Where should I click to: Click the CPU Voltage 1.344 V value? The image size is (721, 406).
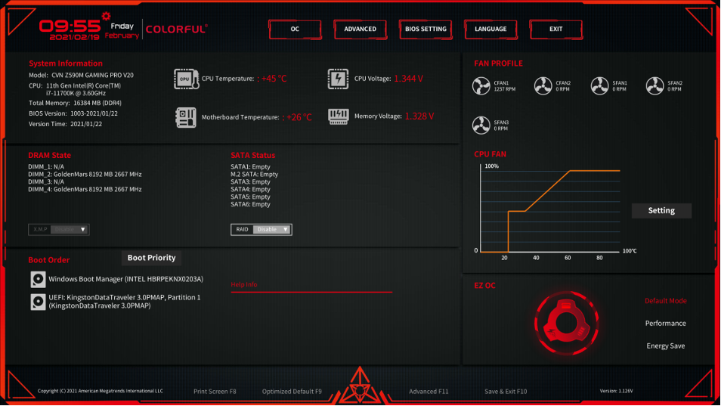tap(408, 79)
